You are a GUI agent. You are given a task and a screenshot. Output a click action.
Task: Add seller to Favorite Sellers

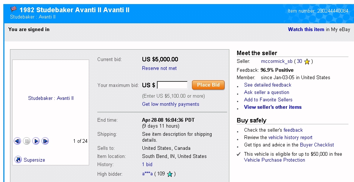click(x=268, y=100)
